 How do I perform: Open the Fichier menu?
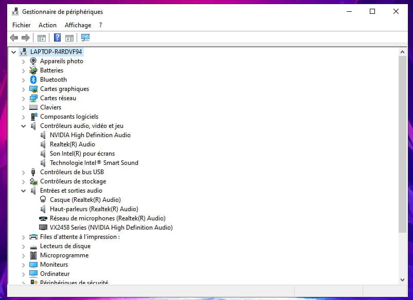click(x=21, y=25)
